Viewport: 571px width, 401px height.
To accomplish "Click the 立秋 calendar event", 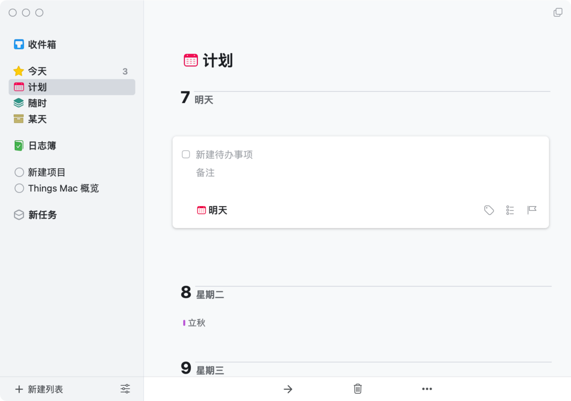I will 194,323.
